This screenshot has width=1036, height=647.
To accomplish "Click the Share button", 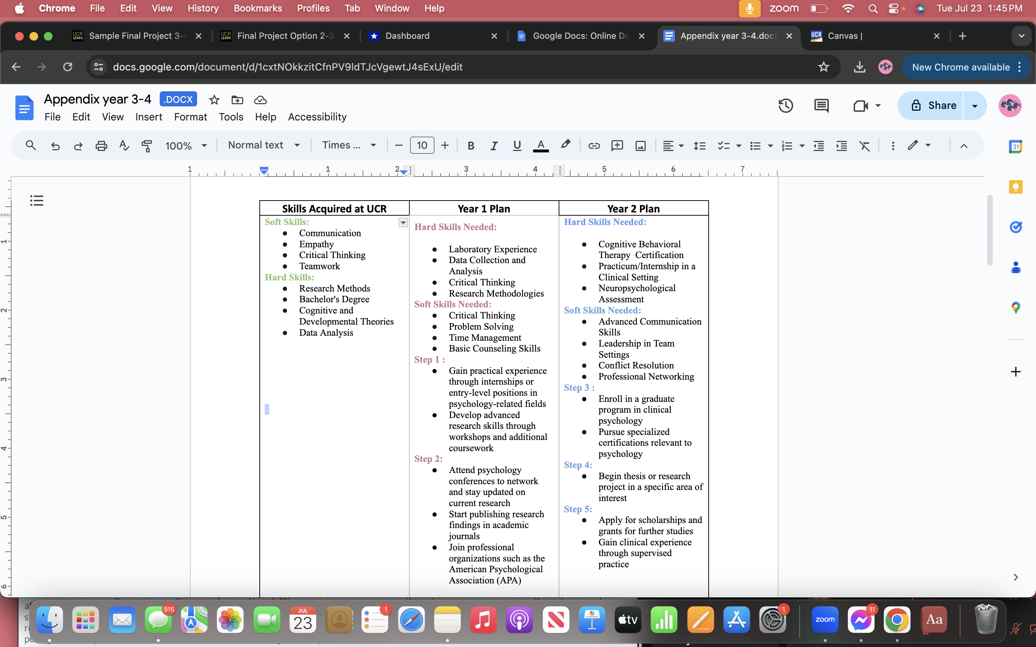I will 933,106.
